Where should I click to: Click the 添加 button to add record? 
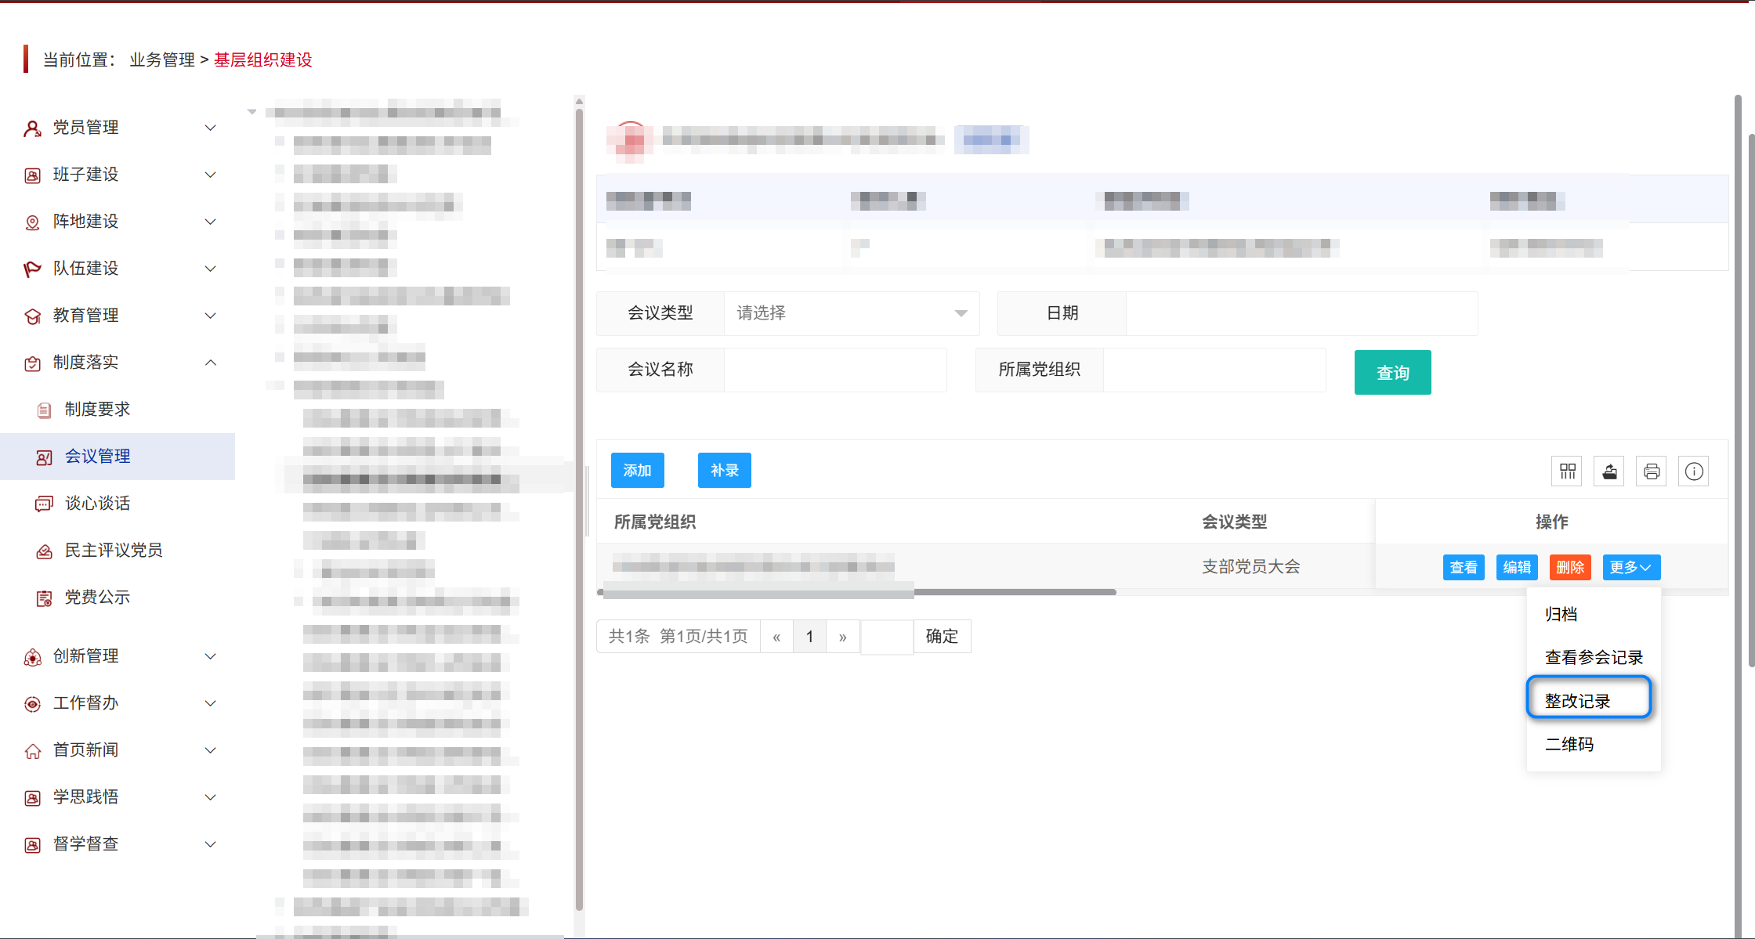(637, 470)
